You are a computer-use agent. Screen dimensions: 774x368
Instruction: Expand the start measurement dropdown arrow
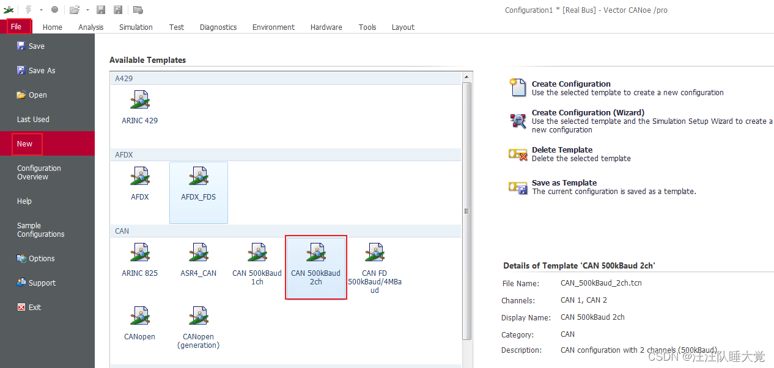point(41,10)
